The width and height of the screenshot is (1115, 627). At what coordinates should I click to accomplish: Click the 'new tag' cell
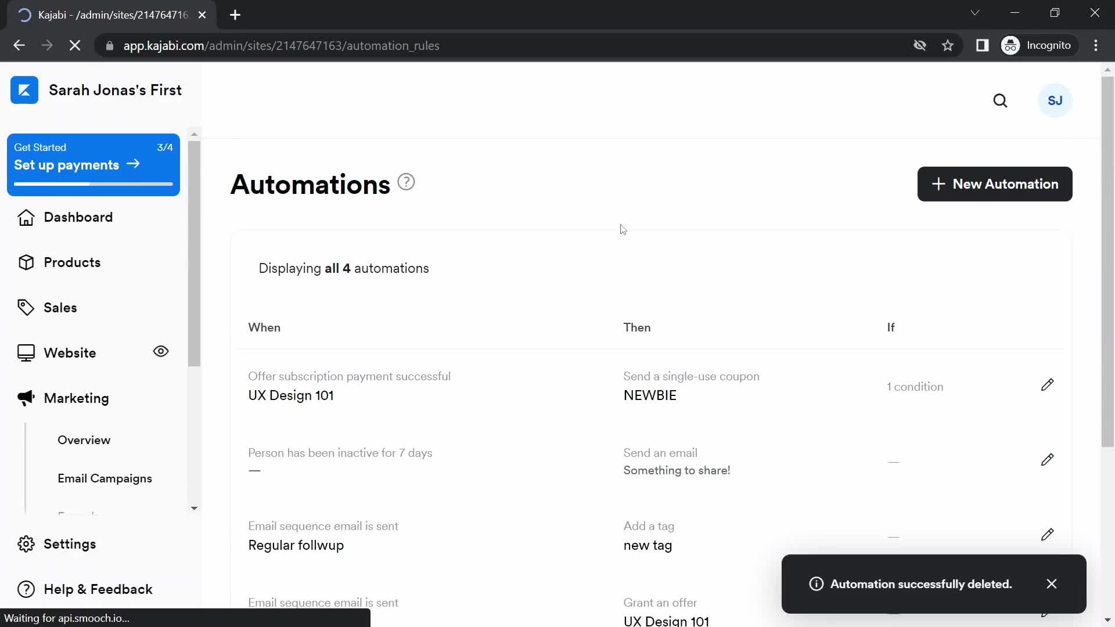pyautogui.click(x=648, y=545)
